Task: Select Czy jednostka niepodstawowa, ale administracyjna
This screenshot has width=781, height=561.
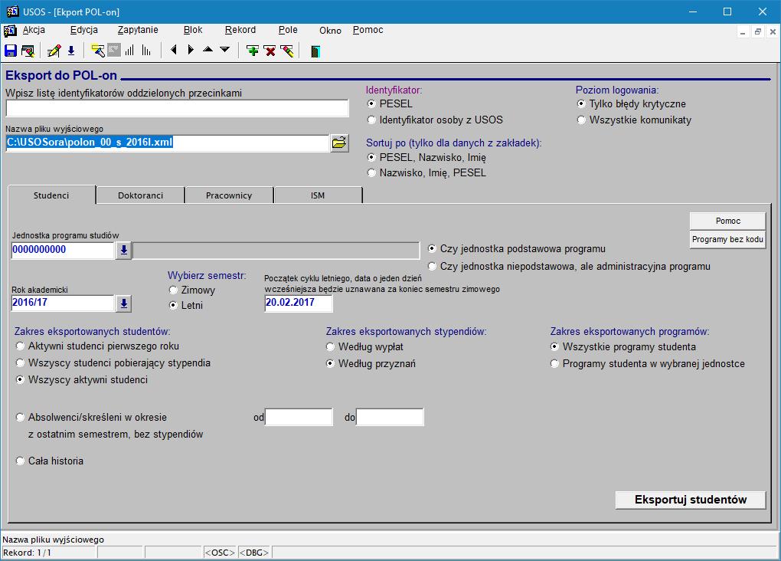Action: [x=432, y=266]
